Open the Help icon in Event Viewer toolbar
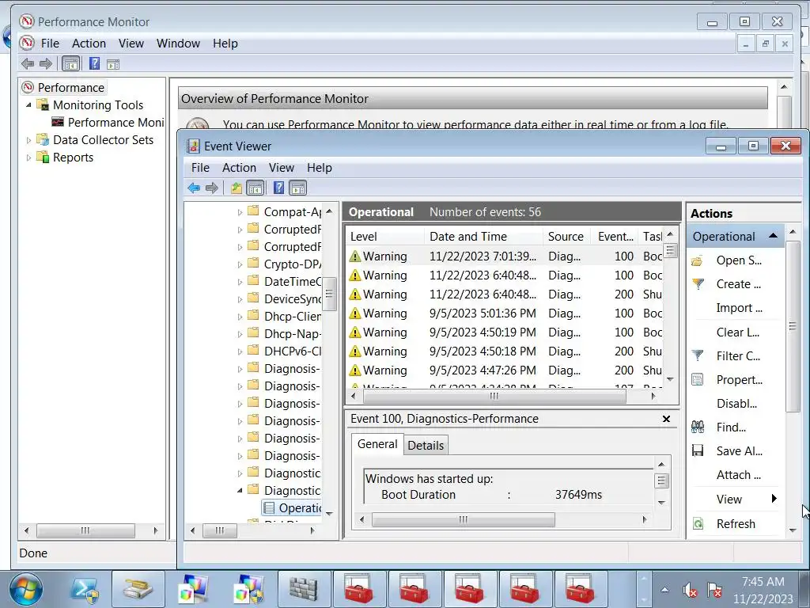The image size is (810, 608). point(279,188)
